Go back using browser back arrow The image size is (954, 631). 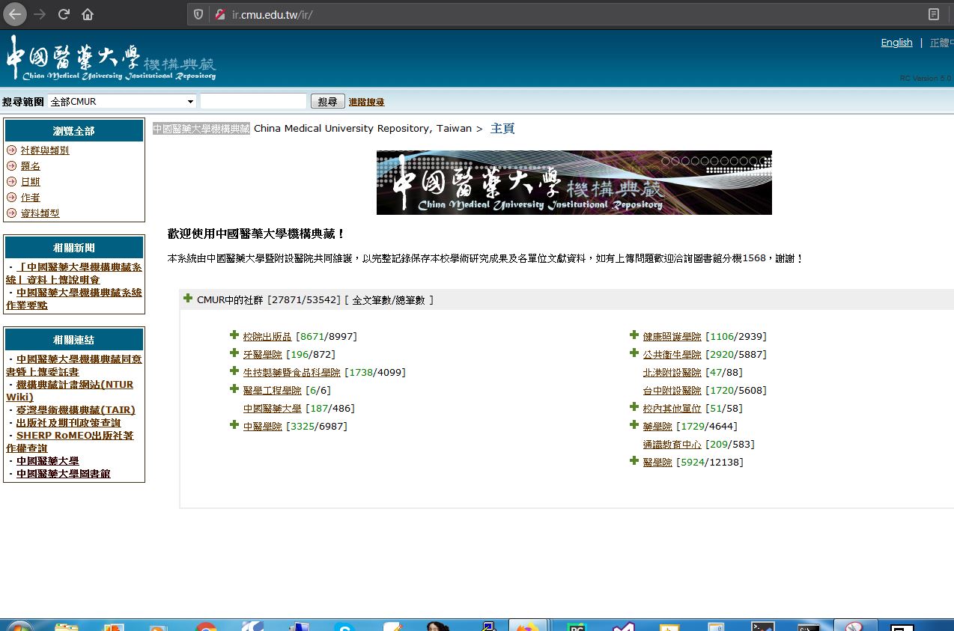click(15, 14)
